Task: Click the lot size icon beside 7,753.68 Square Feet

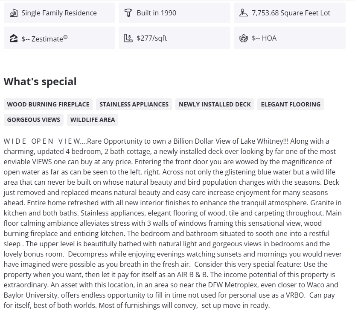Action: coord(243,13)
